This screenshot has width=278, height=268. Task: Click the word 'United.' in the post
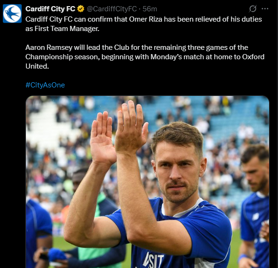tap(37, 66)
